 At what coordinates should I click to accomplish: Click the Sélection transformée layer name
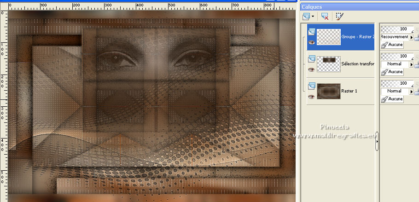coord(358,64)
